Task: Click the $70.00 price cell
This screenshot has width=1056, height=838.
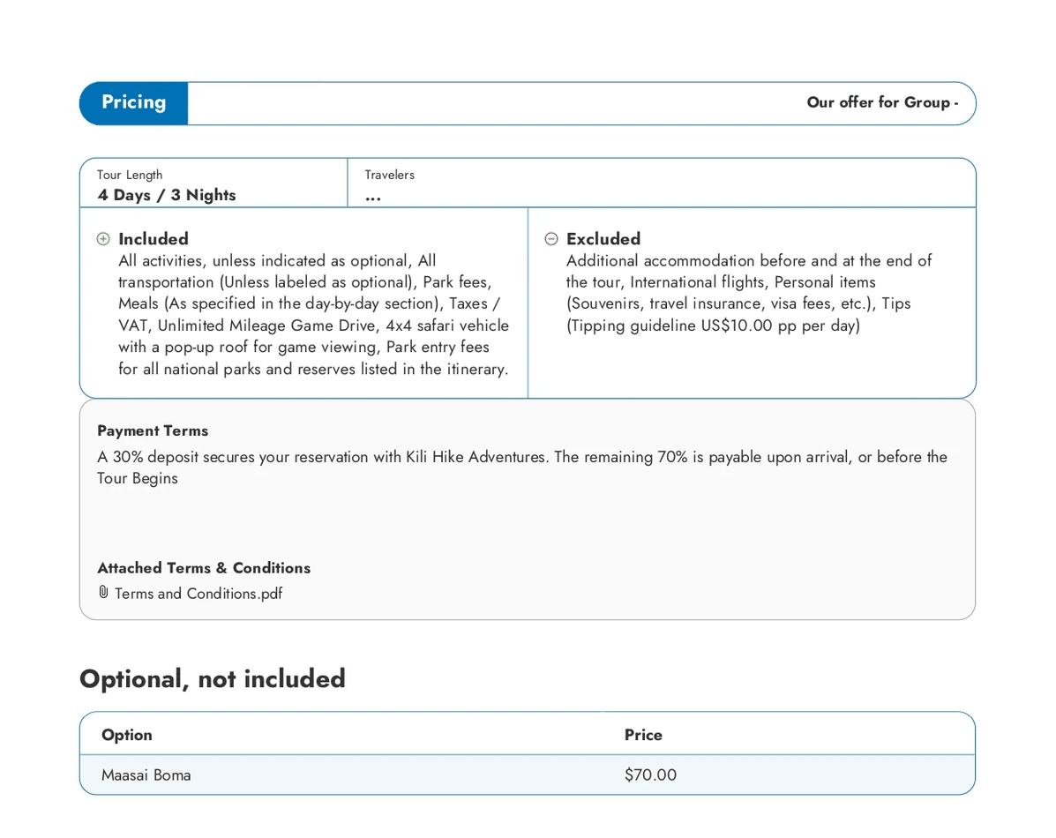Action: pyautogui.click(x=650, y=775)
